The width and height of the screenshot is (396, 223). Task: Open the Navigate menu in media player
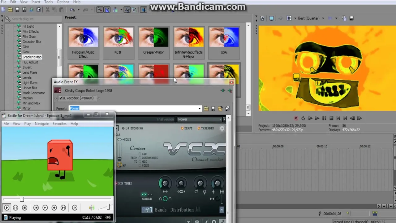click(x=42, y=124)
